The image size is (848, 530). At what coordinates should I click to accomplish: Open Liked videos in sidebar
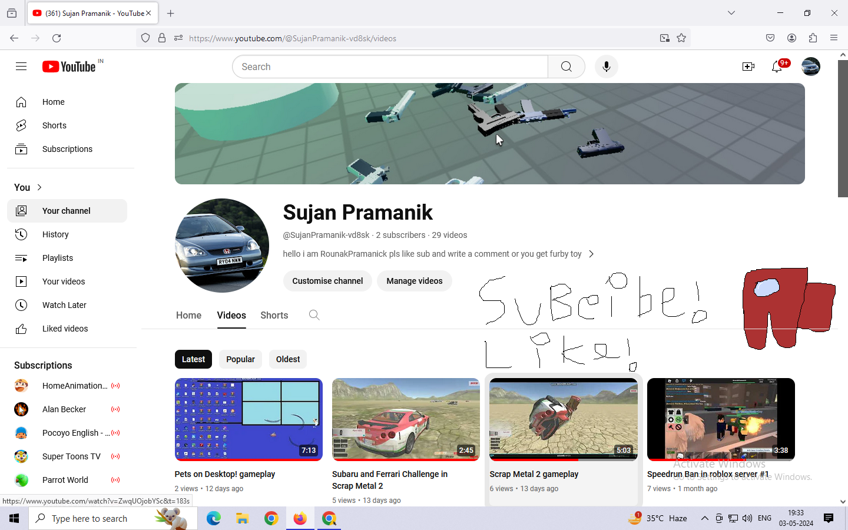[x=67, y=329]
